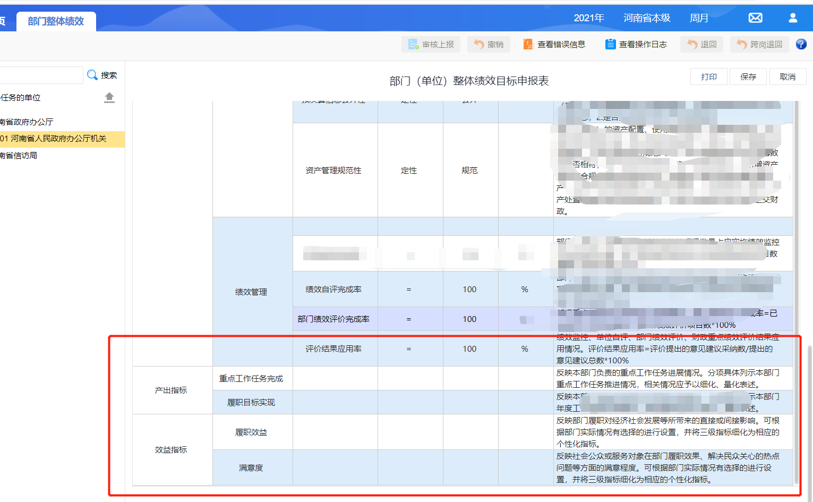Open the 2021年 year selector
This screenshot has width=813, height=502.
click(x=588, y=18)
